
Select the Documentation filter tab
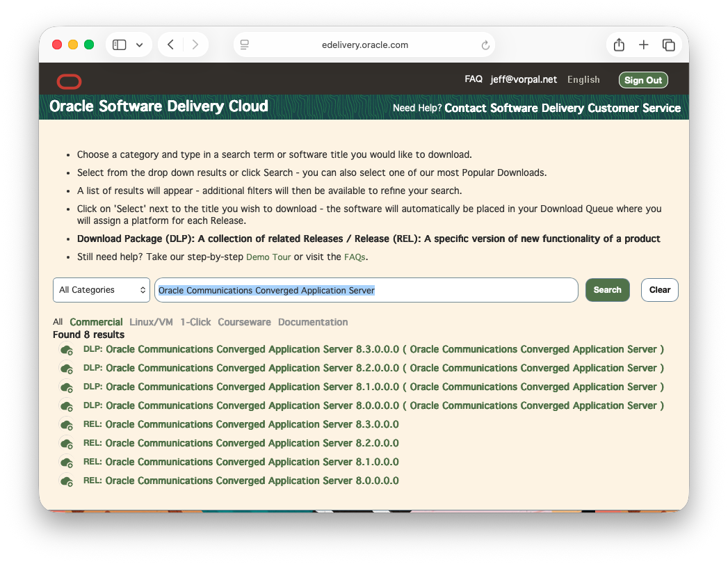[313, 322]
